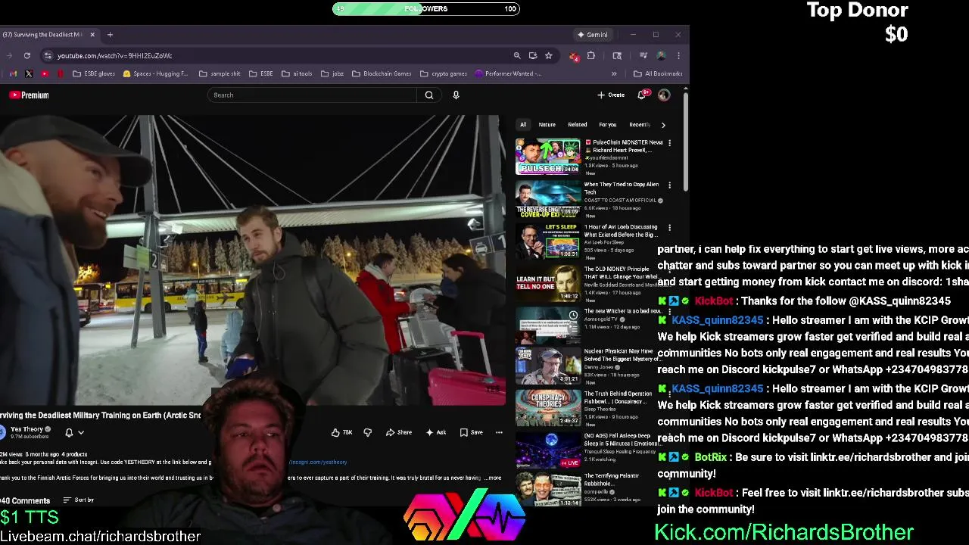Open the PulseChain MONSTER News thumbnail

[548, 157]
